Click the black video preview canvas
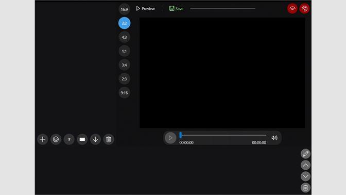 pos(222,73)
